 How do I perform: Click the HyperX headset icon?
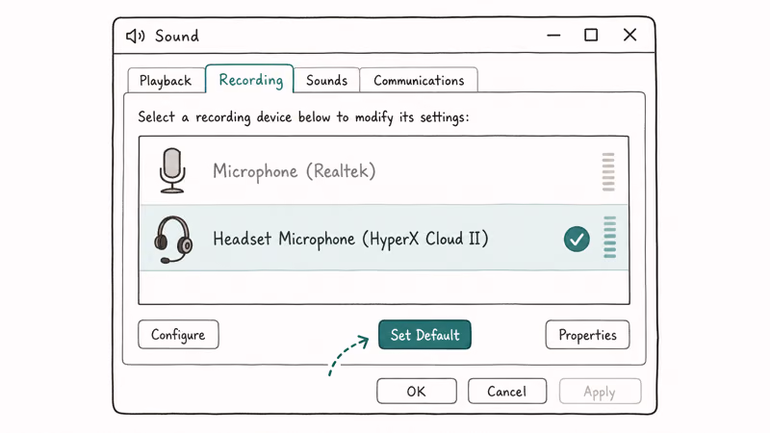point(173,240)
